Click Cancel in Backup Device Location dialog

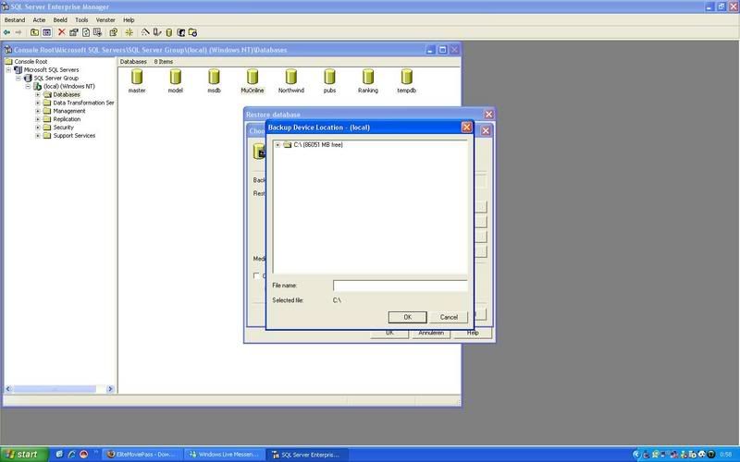pyautogui.click(x=449, y=317)
